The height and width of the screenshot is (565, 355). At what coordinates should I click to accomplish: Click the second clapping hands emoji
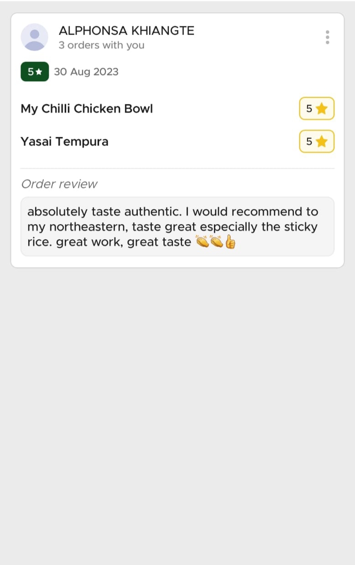click(x=216, y=242)
